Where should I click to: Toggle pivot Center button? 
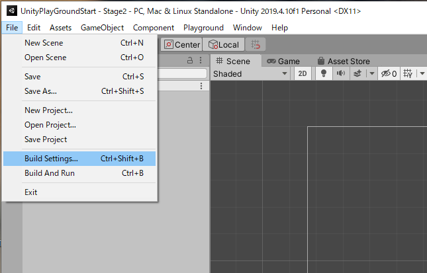click(x=181, y=44)
